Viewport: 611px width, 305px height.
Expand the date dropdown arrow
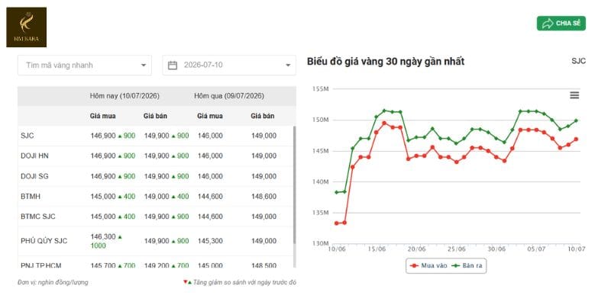(288, 66)
